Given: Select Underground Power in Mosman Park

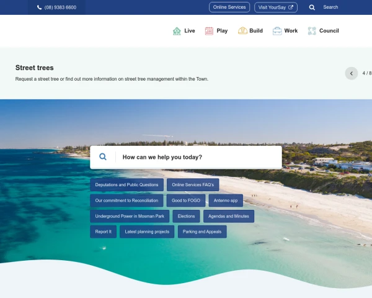Looking at the screenshot, I should (130, 216).
